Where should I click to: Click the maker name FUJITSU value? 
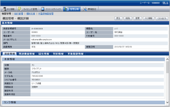click(36, 73)
